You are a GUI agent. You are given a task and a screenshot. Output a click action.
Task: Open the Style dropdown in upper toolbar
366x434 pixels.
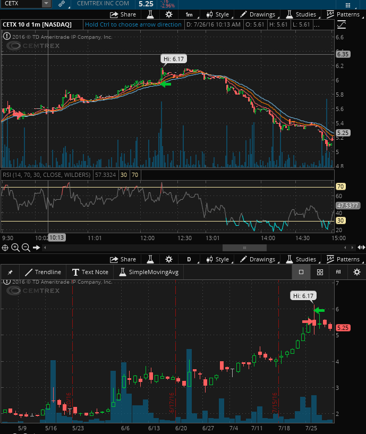(217, 14)
